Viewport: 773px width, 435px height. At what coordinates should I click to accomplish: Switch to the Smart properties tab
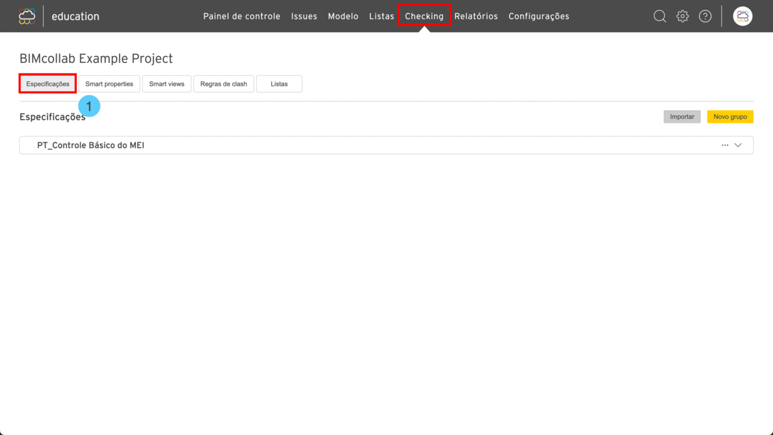[109, 84]
